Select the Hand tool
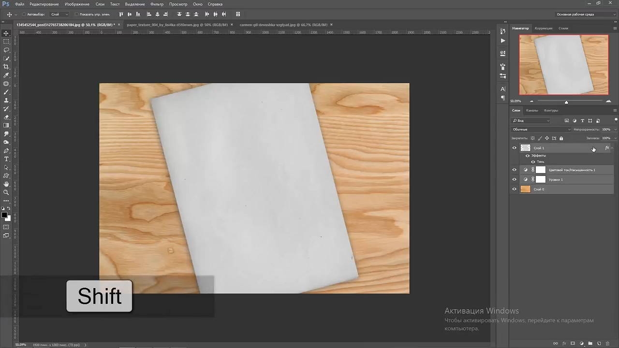 (6, 184)
